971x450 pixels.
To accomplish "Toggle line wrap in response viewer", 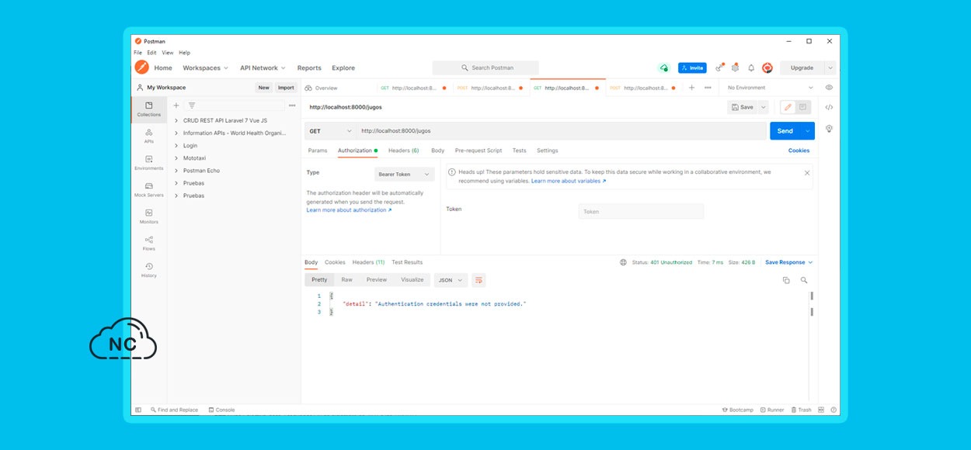I will click(479, 280).
